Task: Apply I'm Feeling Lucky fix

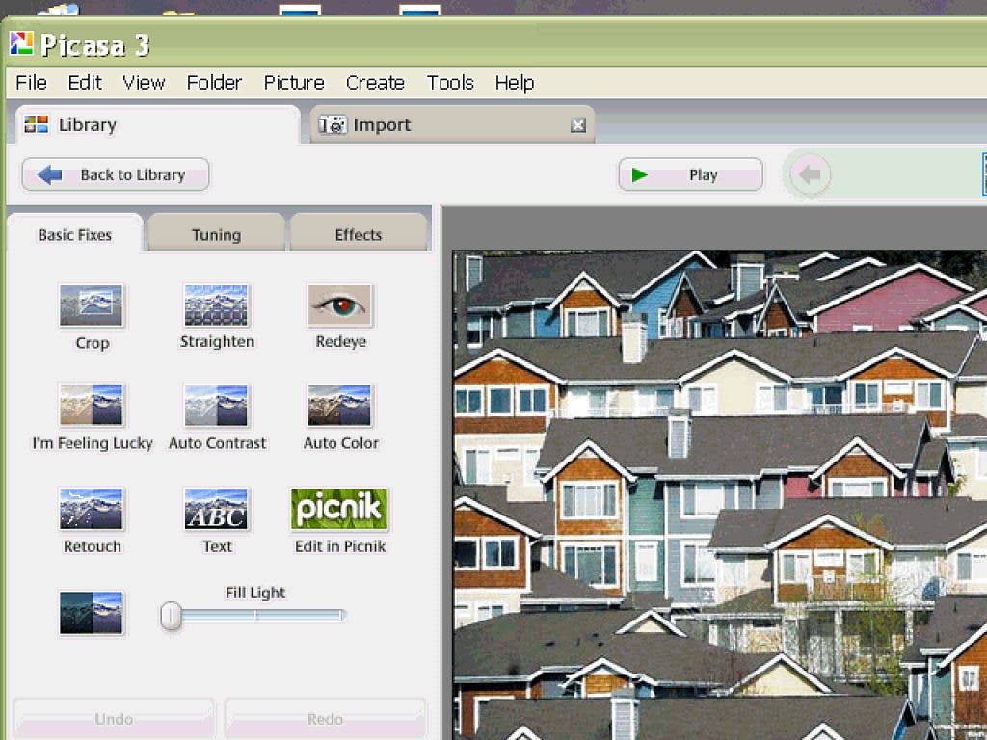Action: coord(92,407)
